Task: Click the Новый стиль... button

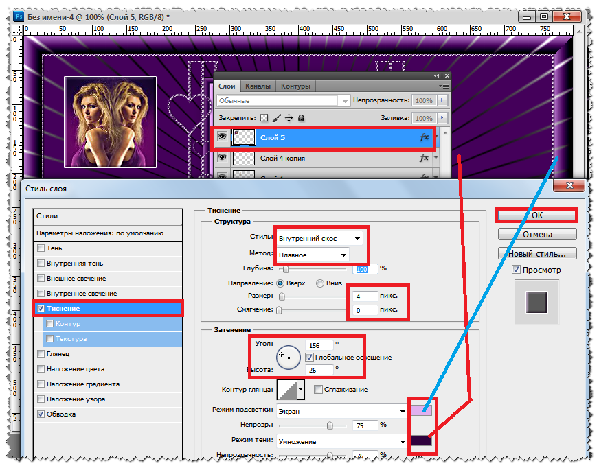Action: click(537, 253)
